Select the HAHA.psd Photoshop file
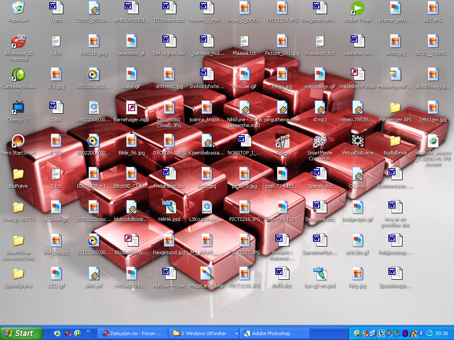The height and width of the screenshot is (340, 454). (x=169, y=207)
